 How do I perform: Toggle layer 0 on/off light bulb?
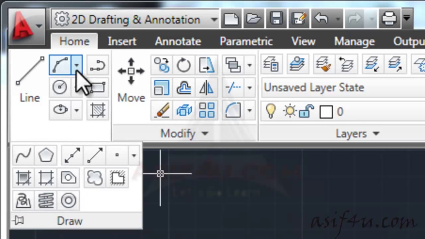click(x=271, y=112)
